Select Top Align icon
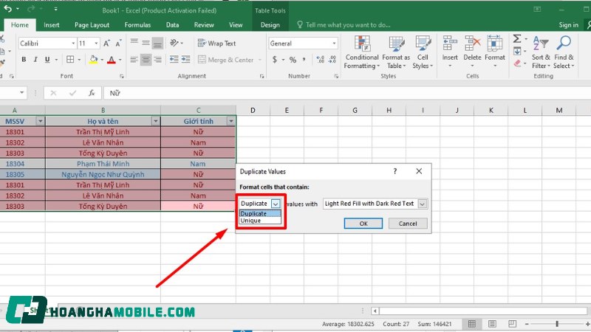Viewport: 591px width, 332px height. click(x=134, y=43)
